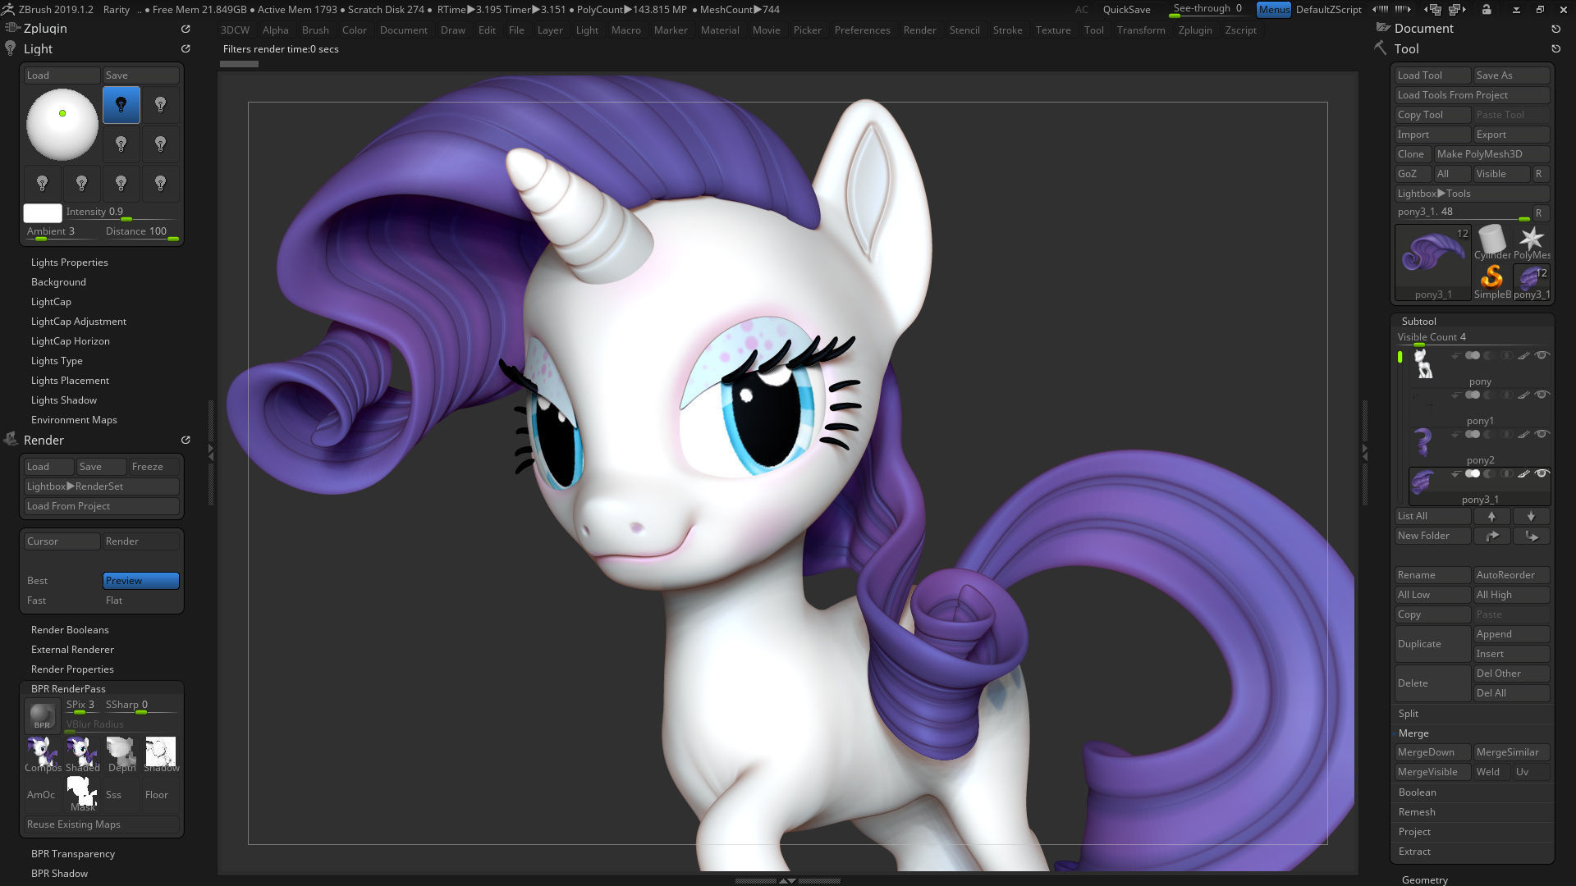Hide the pony1 subtool via eye icon
This screenshot has height=886, width=1576.
click(x=1542, y=395)
